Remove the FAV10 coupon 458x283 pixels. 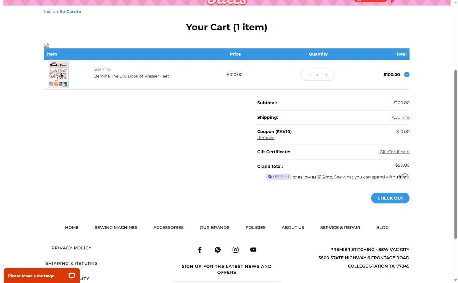266,138
